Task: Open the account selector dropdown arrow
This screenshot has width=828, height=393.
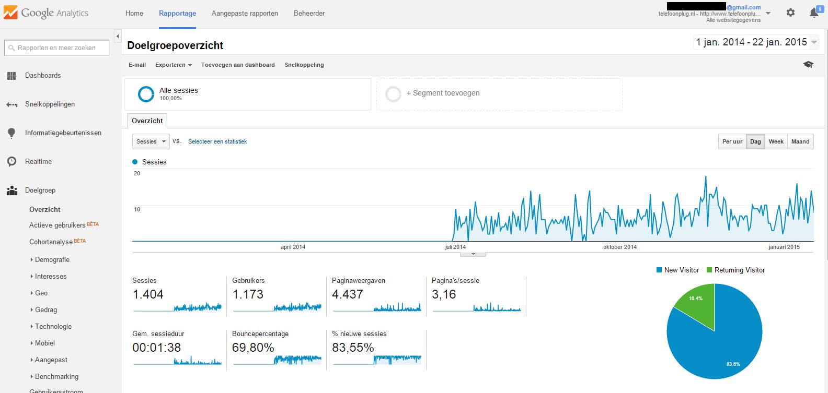Action: 768,13
